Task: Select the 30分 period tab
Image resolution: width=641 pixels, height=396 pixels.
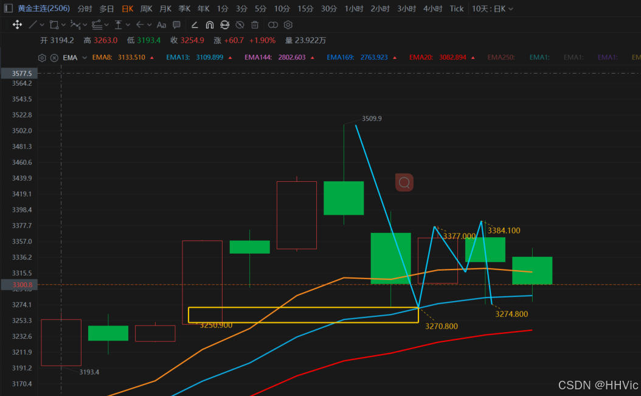Action: pos(328,9)
